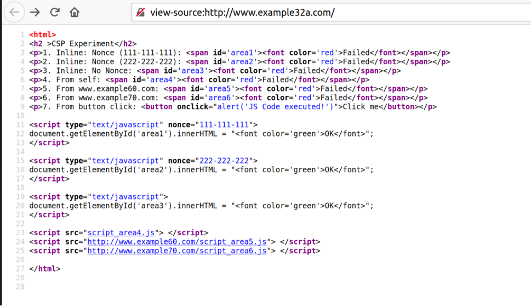Click the </script> closing tag on line 21
Viewport: 531px width, 306px height.
pyautogui.click(x=49, y=215)
